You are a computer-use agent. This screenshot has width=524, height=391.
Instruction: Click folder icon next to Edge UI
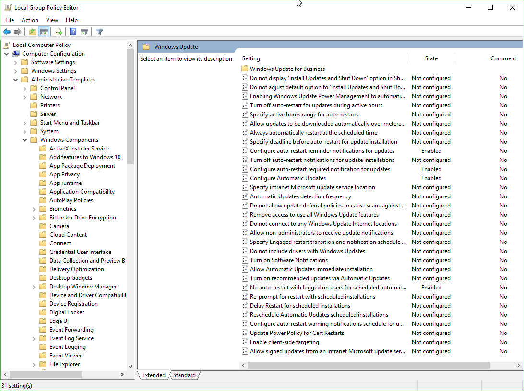[43, 321]
